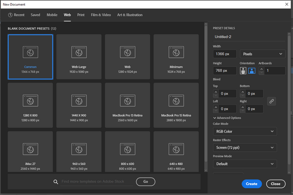The height and width of the screenshot is (195, 293).
Task: Select portrait orientation icon
Action: click(x=243, y=71)
